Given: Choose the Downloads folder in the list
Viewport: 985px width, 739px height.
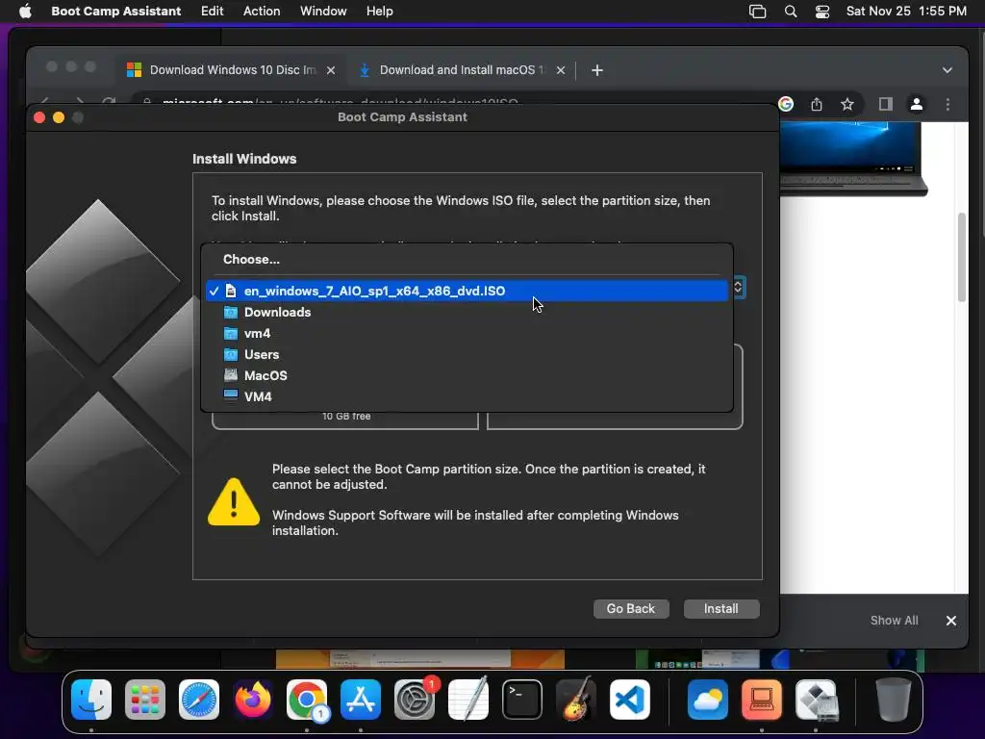Looking at the screenshot, I should (x=467, y=313).
